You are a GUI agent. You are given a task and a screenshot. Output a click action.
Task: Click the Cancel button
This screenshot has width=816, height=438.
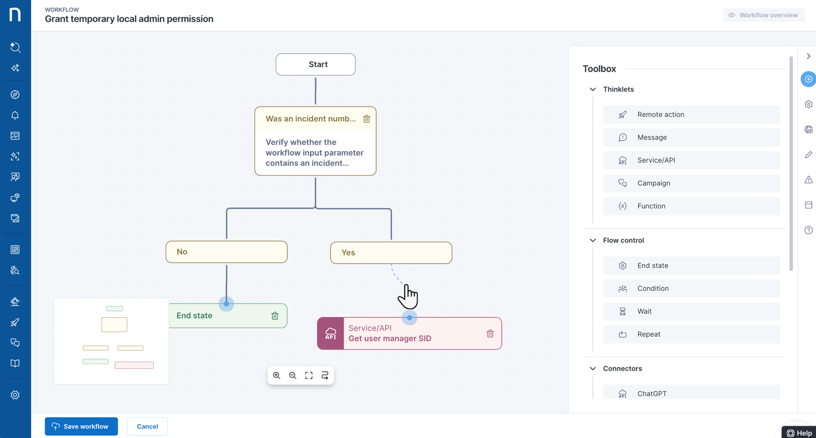click(147, 427)
